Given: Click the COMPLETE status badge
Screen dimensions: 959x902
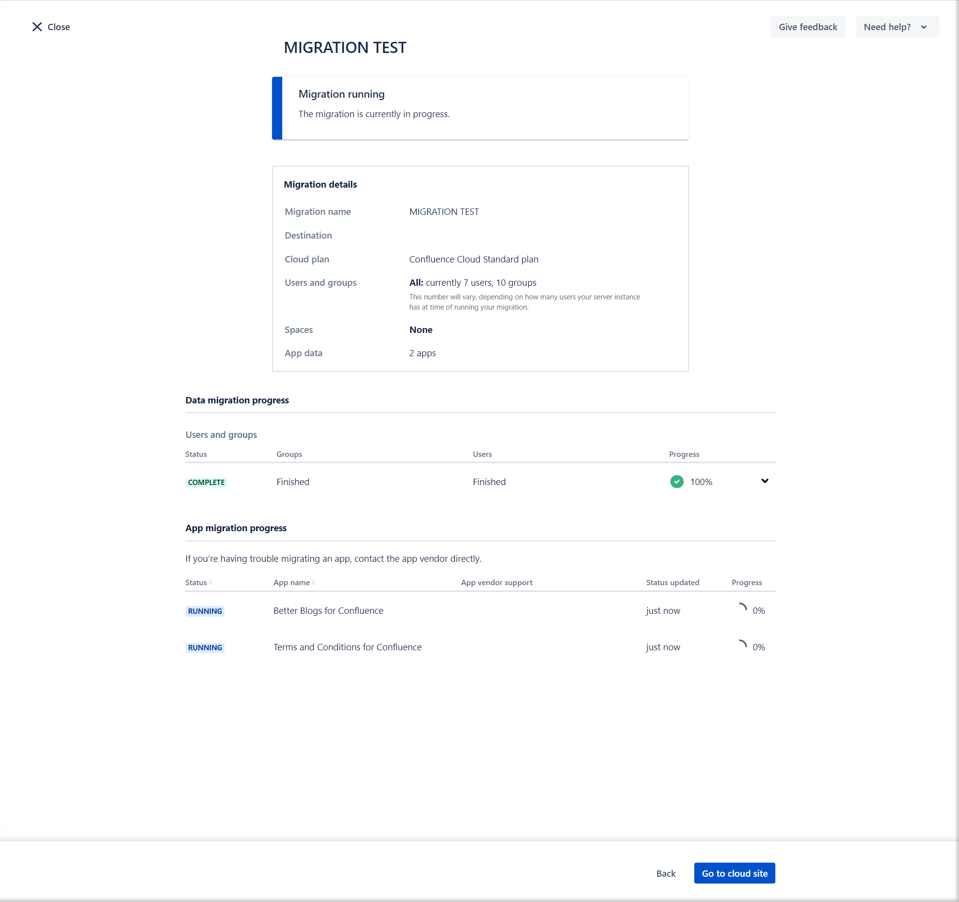Looking at the screenshot, I should [x=206, y=482].
